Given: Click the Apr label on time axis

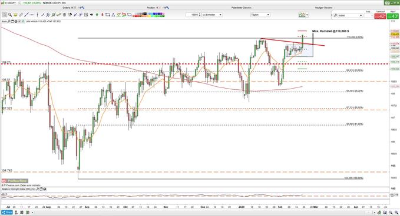Looking at the screenshot, I should pyautogui.click(x=356, y=207).
